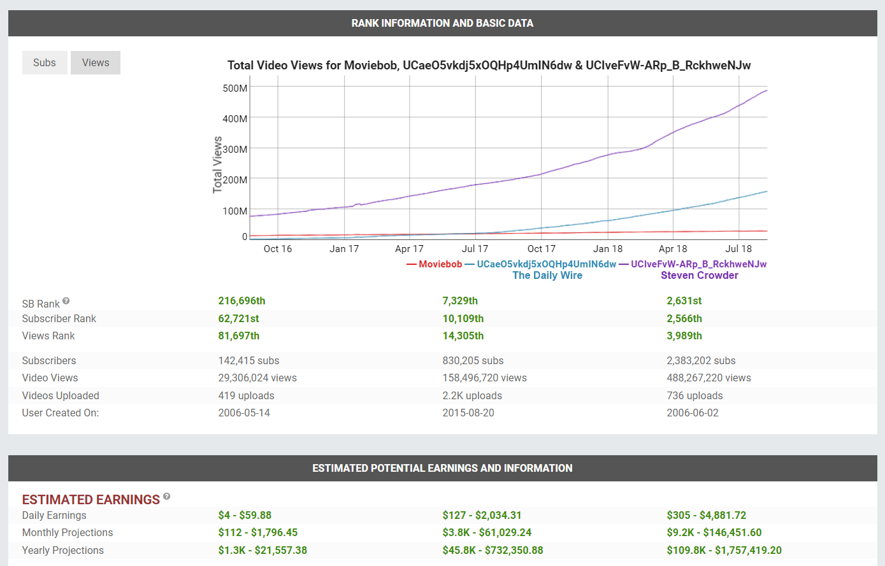Click the 500M y-axis label

235,88
